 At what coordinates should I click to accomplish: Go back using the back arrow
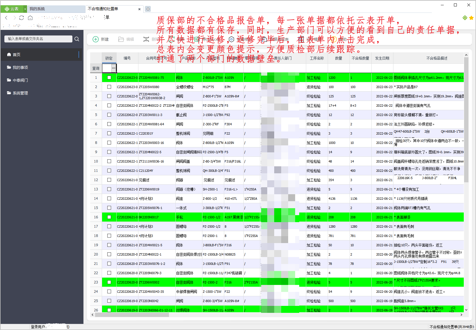(6, 18)
